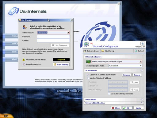Toggle Share all drives' roots checkbox
Image resolution: width=157 pixels, height=118 pixels.
24,65
